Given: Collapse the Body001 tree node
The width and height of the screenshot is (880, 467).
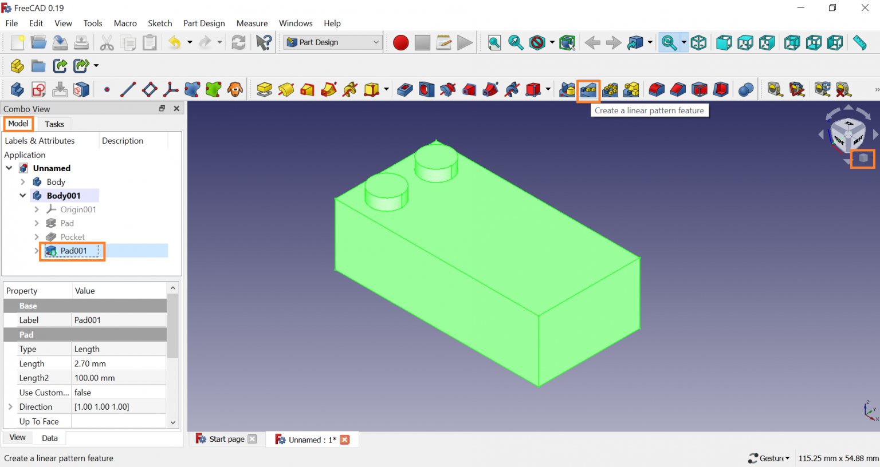Looking at the screenshot, I should pos(23,196).
